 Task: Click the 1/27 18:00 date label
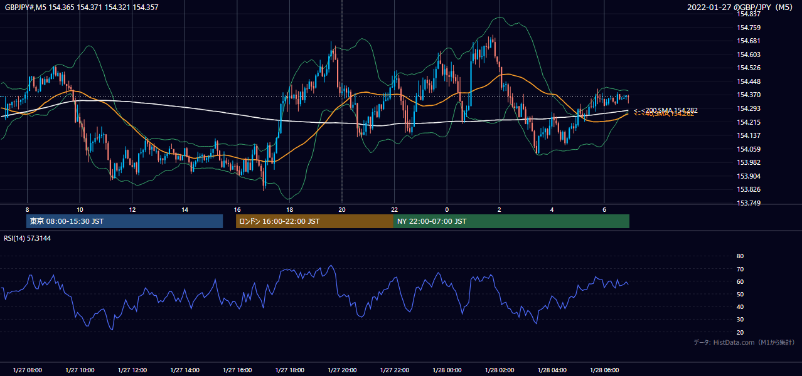pyautogui.click(x=289, y=370)
